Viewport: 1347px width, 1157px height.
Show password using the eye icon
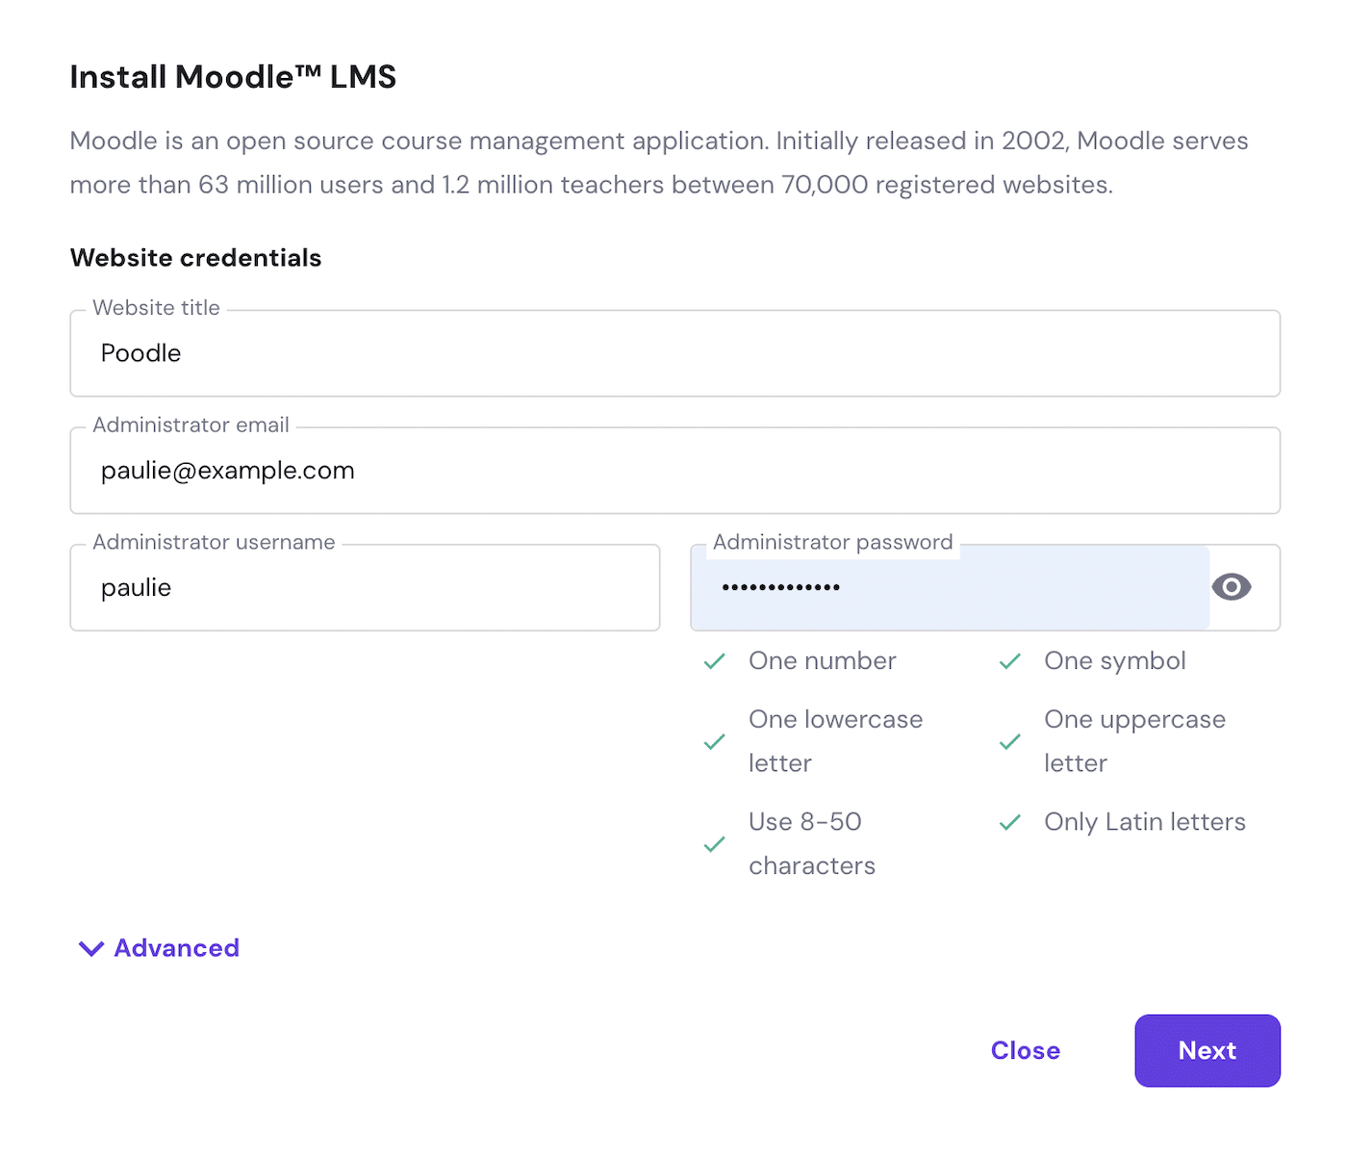coord(1231,587)
